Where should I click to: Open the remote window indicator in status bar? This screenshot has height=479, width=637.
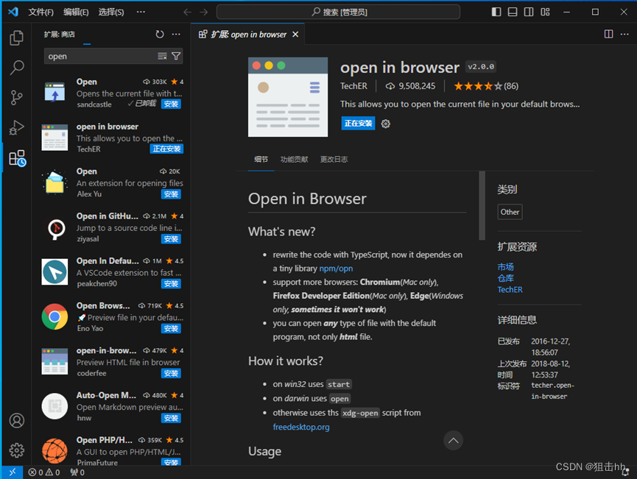tap(13, 472)
